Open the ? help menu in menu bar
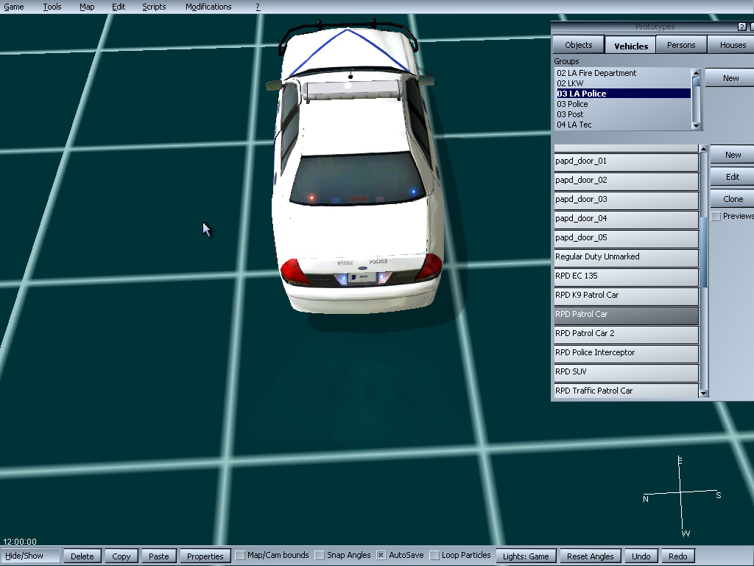Viewport: 754px width, 566px height. click(258, 7)
